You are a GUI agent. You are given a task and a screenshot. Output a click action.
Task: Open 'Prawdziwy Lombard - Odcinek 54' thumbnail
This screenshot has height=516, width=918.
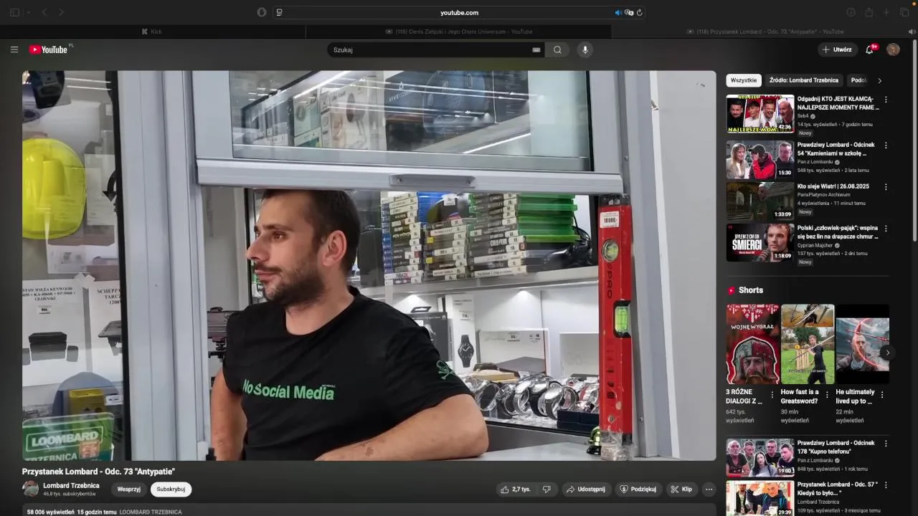760,159
